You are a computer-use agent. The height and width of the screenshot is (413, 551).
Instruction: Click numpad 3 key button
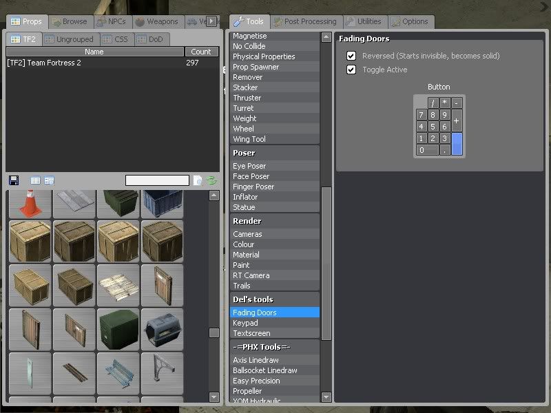click(x=445, y=138)
